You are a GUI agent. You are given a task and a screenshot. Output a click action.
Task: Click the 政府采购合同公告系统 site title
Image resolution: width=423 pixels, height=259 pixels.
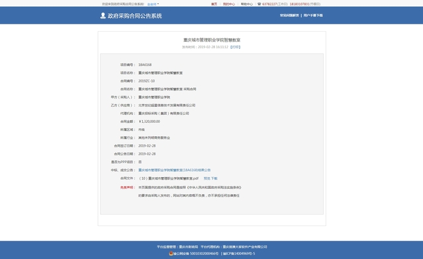point(134,16)
